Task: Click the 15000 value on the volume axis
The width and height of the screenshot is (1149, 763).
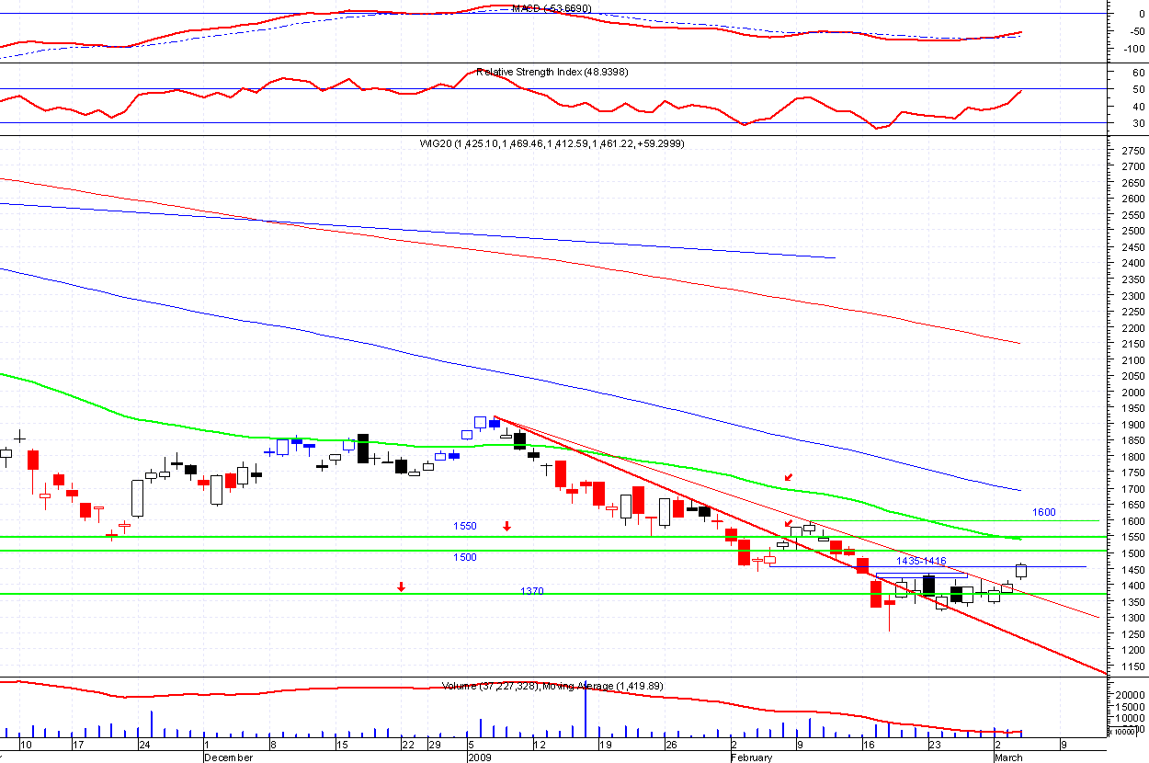Action: (1132, 708)
